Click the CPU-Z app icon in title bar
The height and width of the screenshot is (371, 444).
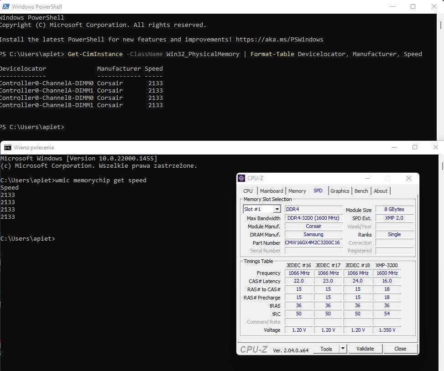tap(241, 178)
